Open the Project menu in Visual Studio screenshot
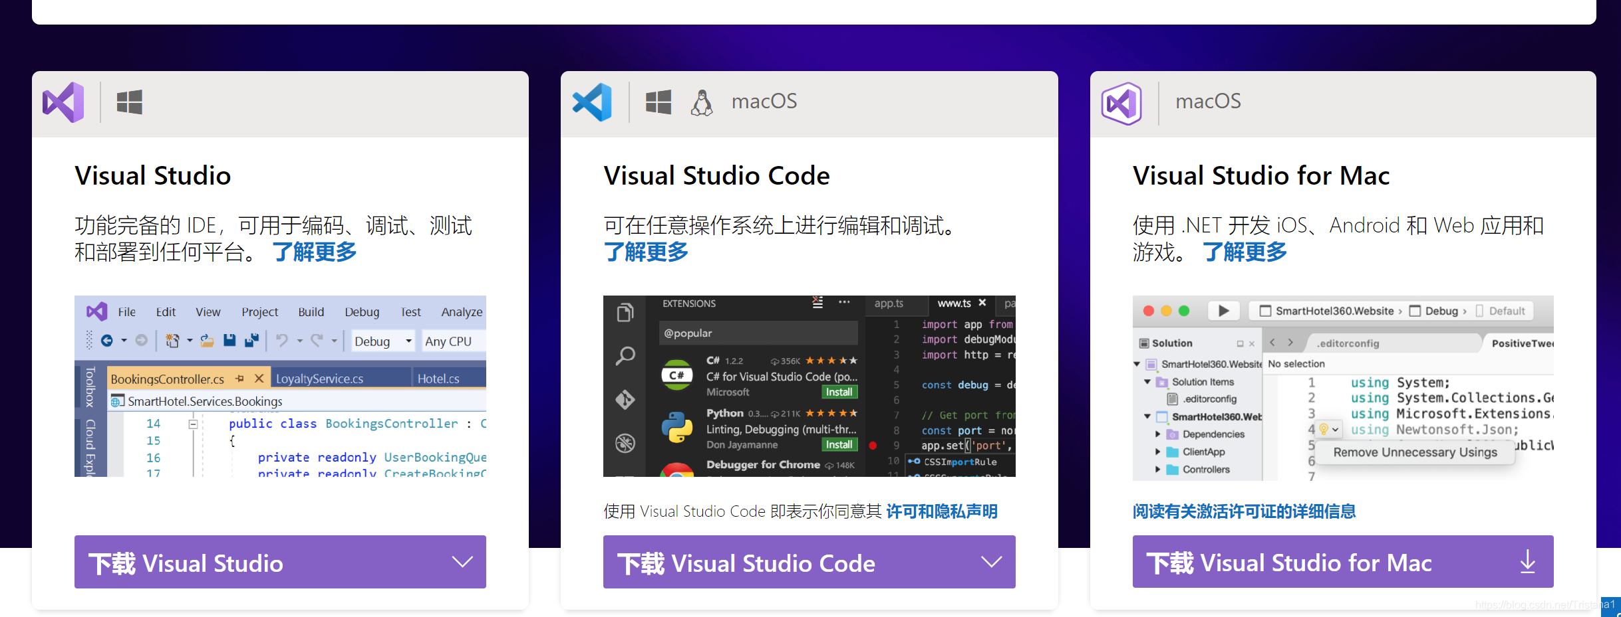 click(259, 312)
